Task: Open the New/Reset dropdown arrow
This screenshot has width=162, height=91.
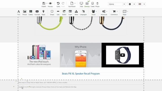Action: click(x=75, y=3)
